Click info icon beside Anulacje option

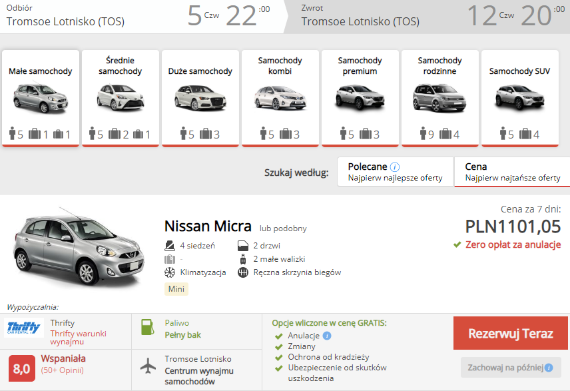[x=326, y=336]
